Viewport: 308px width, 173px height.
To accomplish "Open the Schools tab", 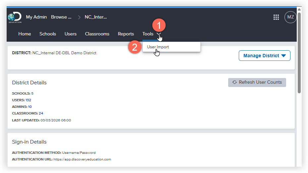I will tap(48, 34).
